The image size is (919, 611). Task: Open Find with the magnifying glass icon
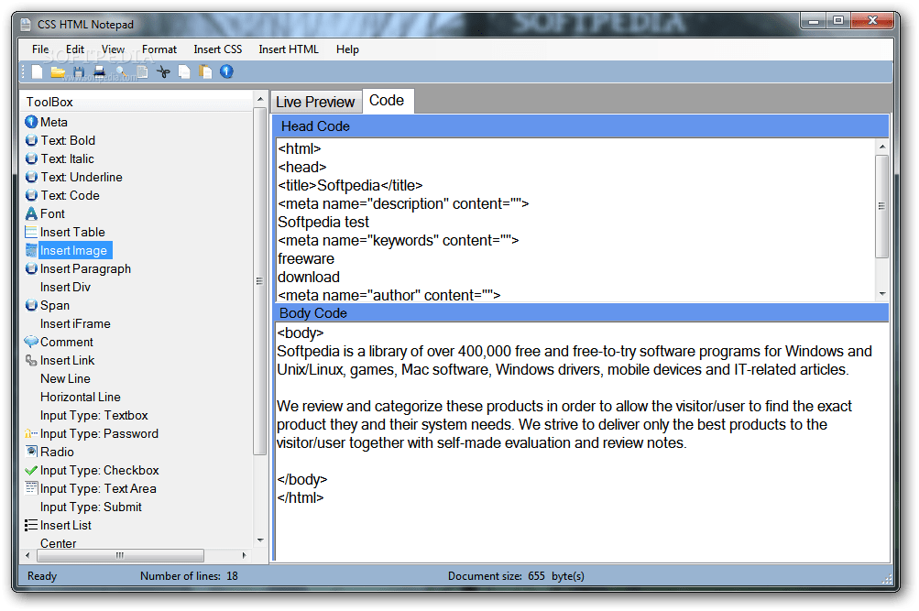(x=121, y=71)
